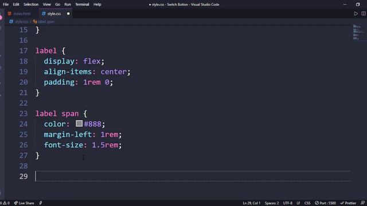Image resolution: width=367 pixels, height=206 pixels.
Task: Restore the window using title bar button
Action: coord(358,5)
